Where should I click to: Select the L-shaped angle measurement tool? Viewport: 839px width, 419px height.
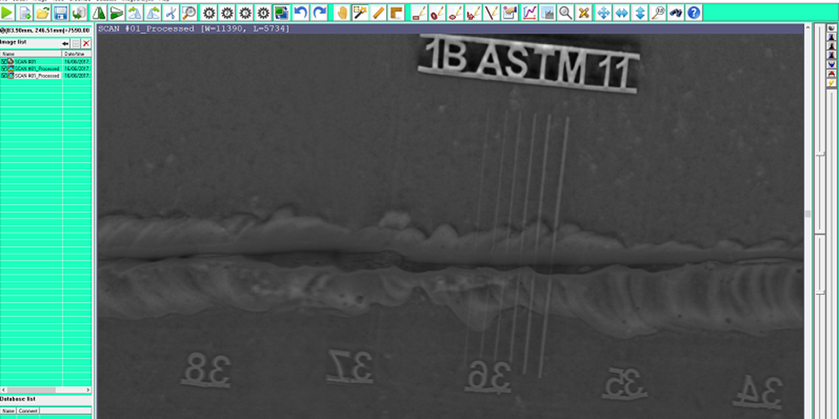396,12
